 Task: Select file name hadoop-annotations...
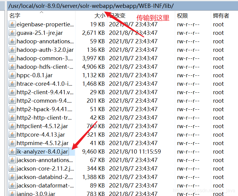click(45, 42)
